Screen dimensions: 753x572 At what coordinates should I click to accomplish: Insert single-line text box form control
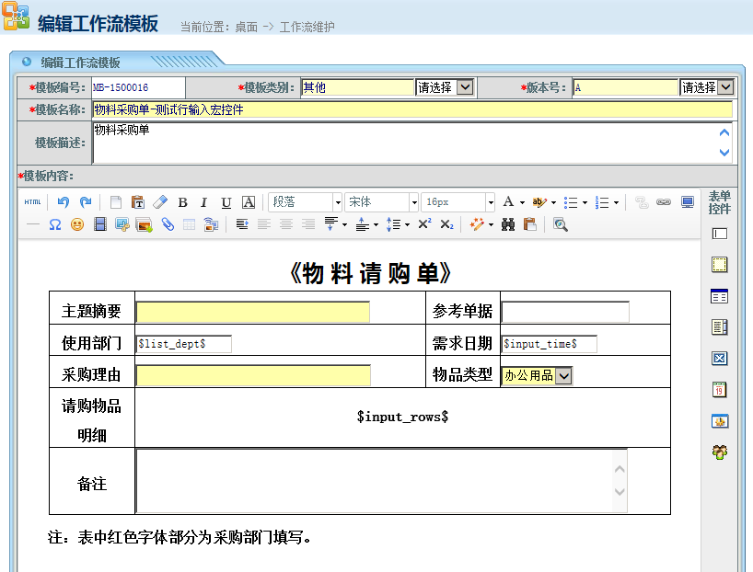[720, 234]
